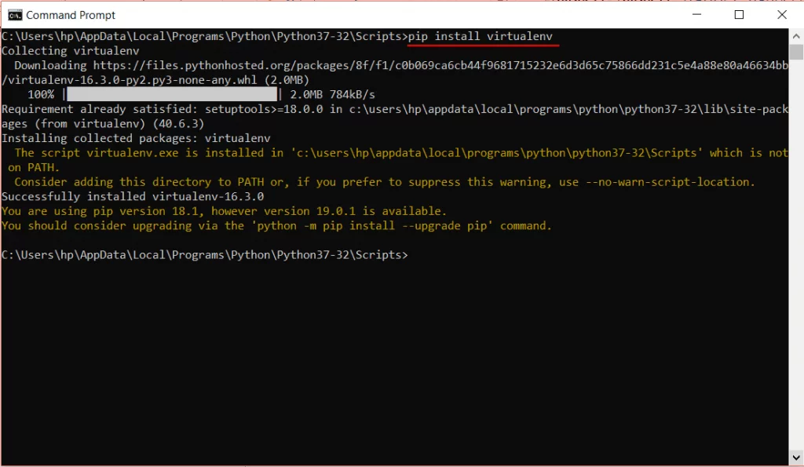Maximize the Command Prompt window
804x467 pixels.
point(739,14)
